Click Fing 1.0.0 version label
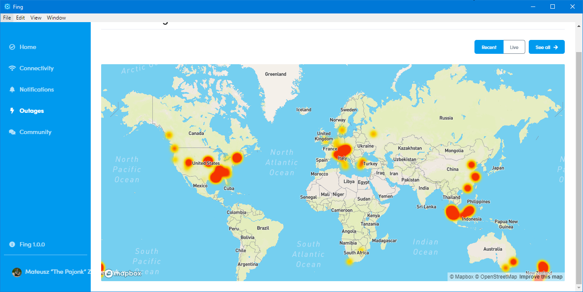Screen dimensions: 583x292 (32, 244)
